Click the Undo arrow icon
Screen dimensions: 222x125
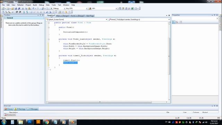(x=33, y=8)
